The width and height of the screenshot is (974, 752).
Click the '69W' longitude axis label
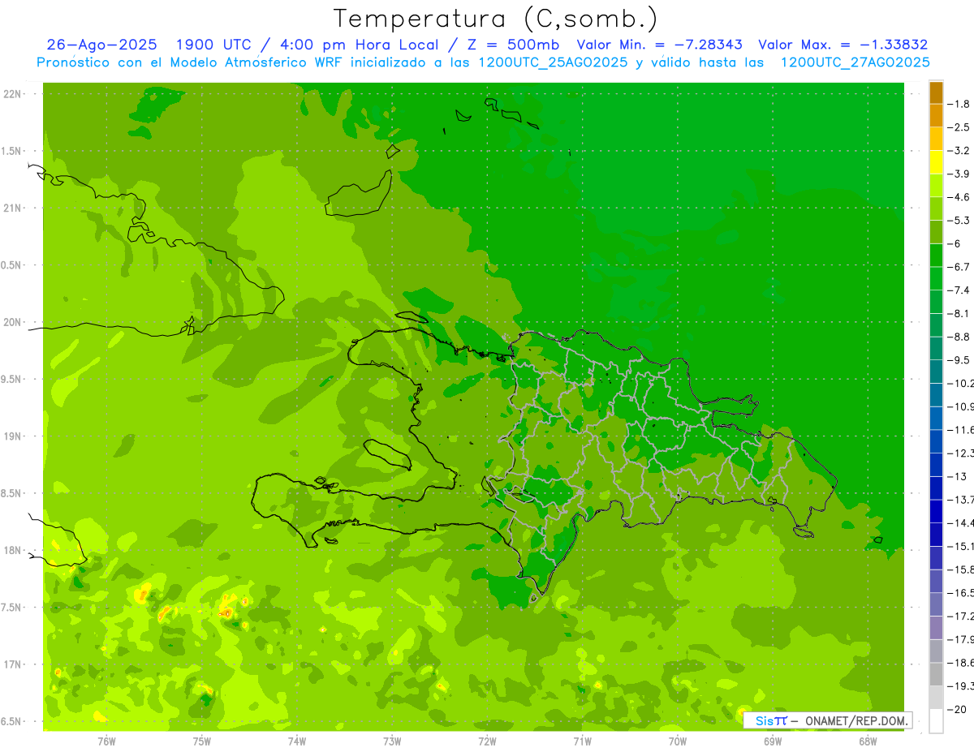coord(773,741)
